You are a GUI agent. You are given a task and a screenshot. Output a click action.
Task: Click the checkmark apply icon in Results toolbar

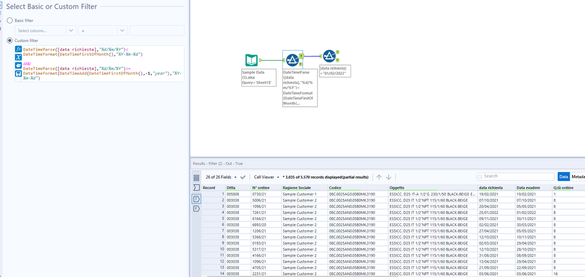pos(243,177)
